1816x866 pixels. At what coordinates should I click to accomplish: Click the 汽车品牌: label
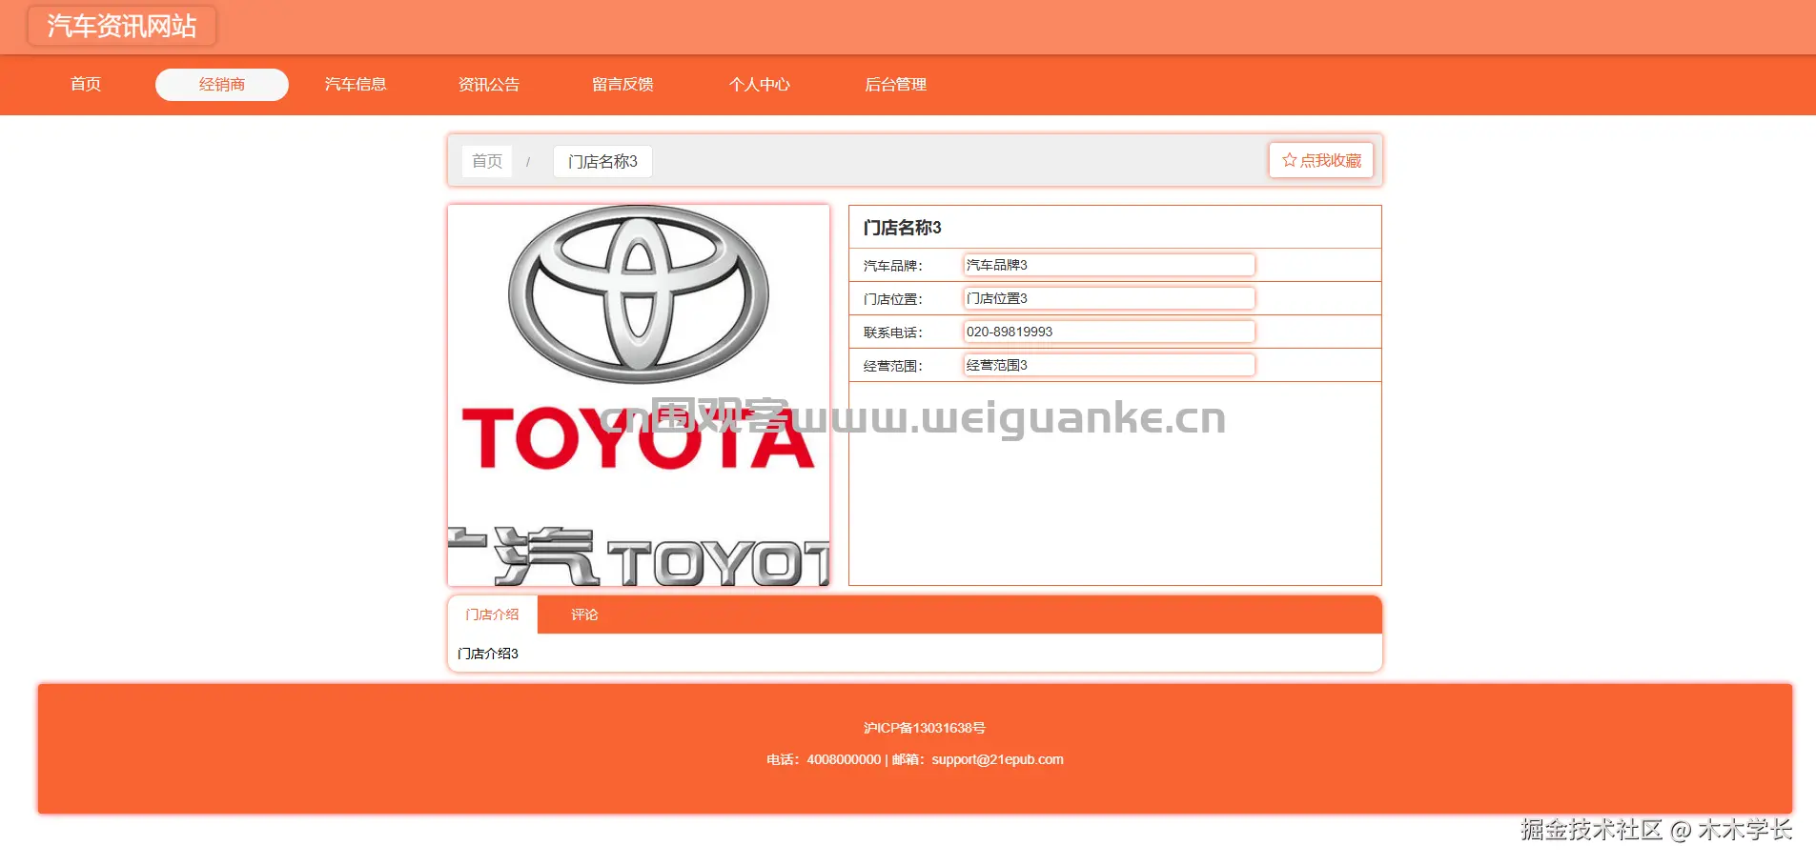(893, 266)
